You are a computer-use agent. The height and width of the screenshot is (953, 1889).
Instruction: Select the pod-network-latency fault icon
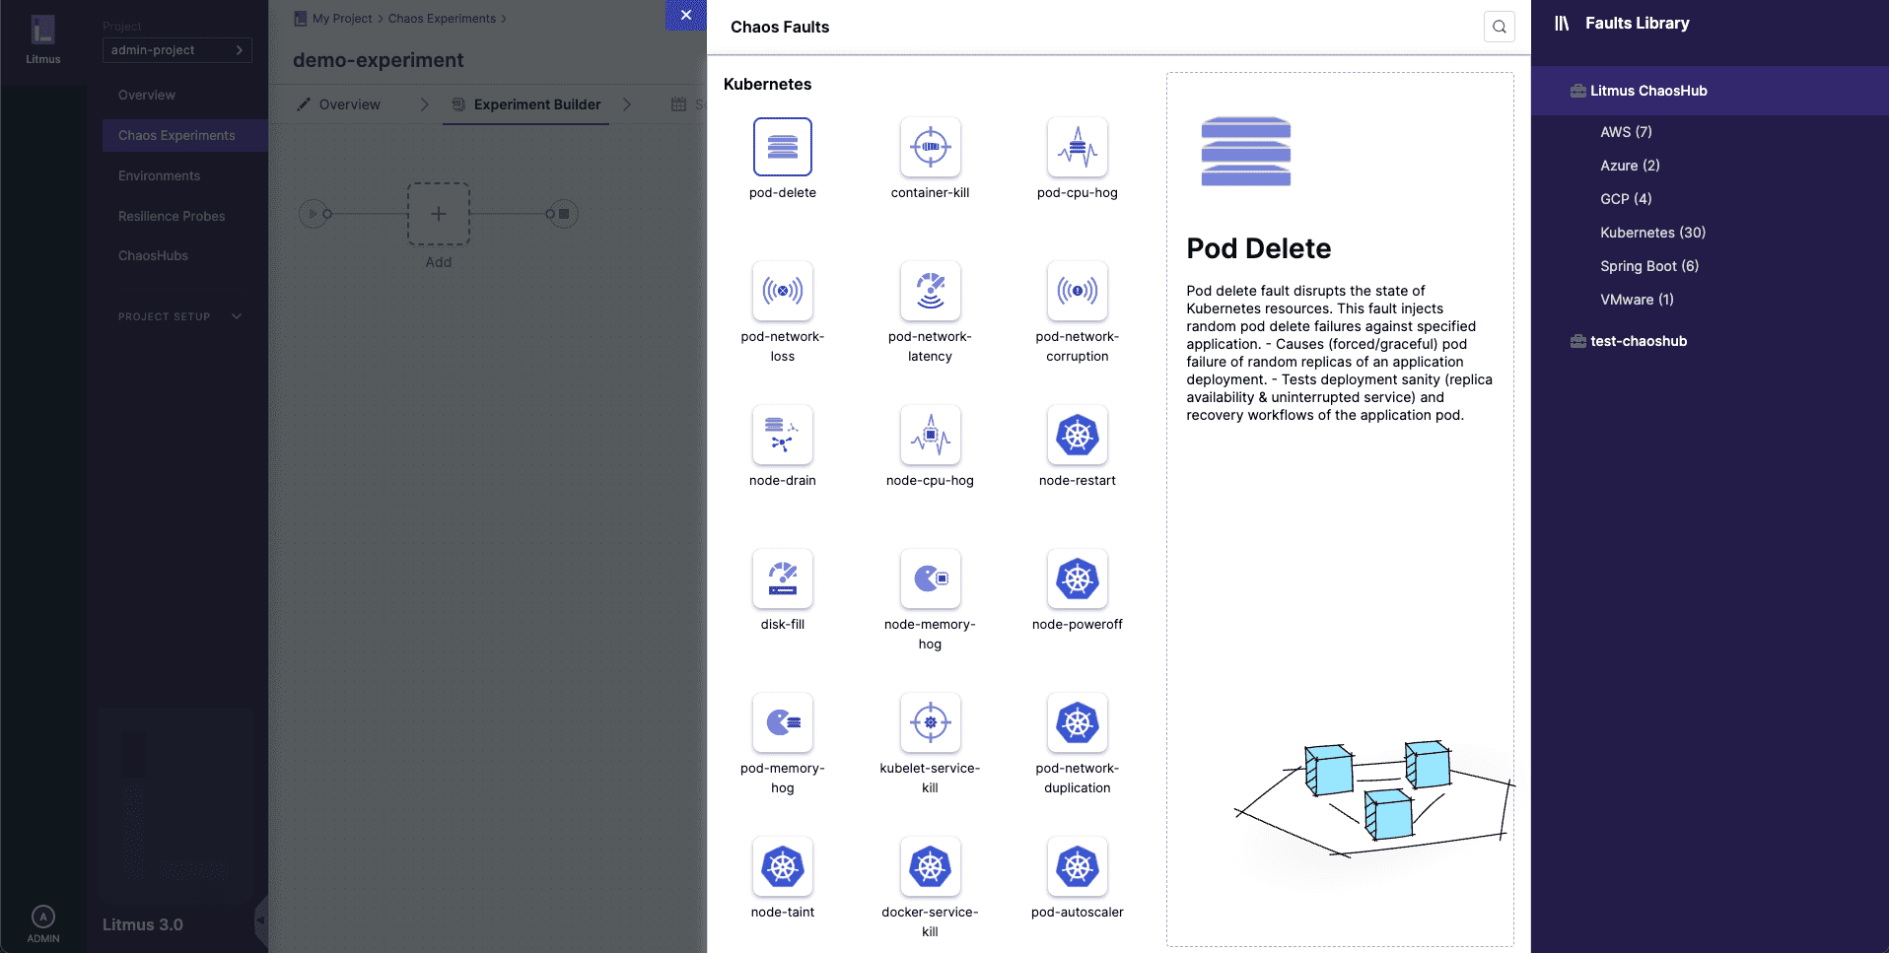(x=930, y=291)
